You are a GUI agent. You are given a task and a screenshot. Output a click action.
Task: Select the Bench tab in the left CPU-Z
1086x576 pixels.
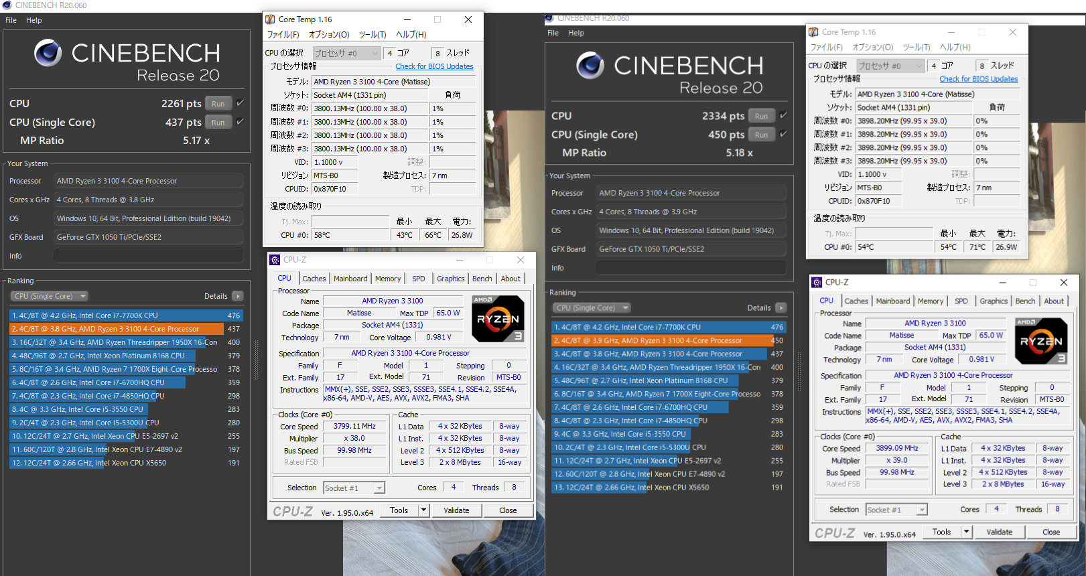[482, 279]
